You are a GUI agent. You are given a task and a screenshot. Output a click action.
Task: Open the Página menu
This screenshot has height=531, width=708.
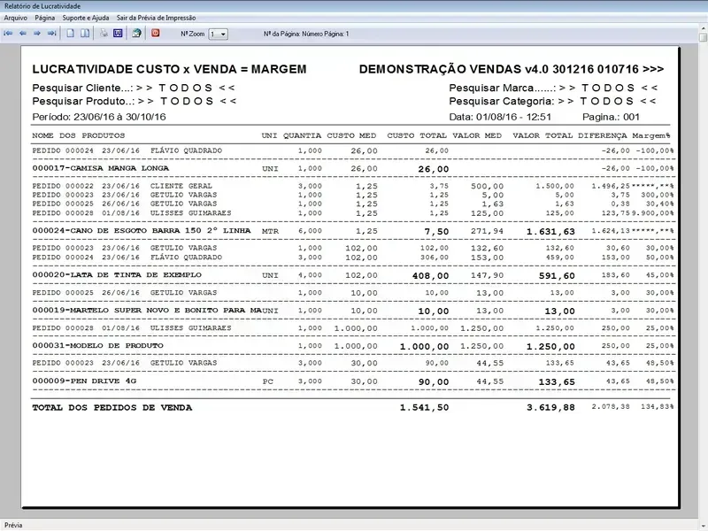[45, 18]
